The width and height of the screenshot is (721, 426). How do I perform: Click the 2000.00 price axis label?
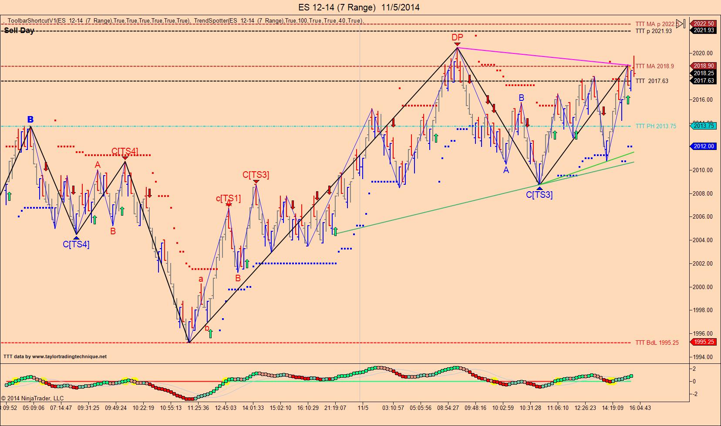click(704, 287)
